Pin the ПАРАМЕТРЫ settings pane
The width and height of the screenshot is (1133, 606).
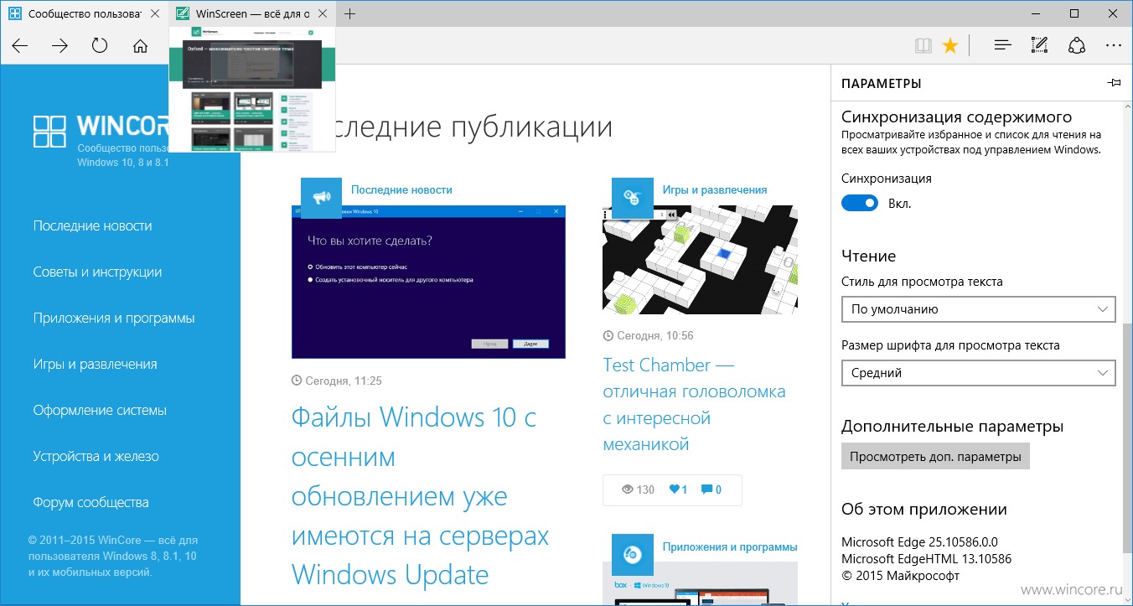[1114, 83]
